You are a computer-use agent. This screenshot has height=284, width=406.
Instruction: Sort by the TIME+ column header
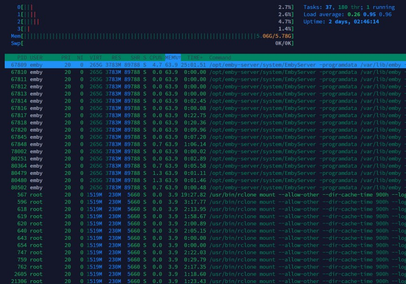coord(195,57)
